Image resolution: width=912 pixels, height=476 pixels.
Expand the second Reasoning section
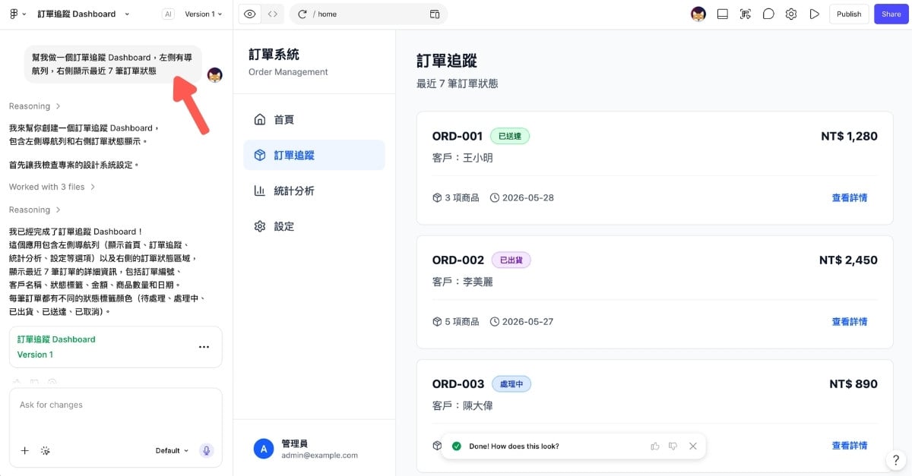34,210
